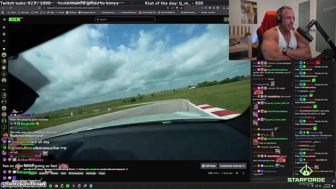The height and width of the screenshot is (189, 336).
Task: Click the Texas tag
Action: (102, 173)
